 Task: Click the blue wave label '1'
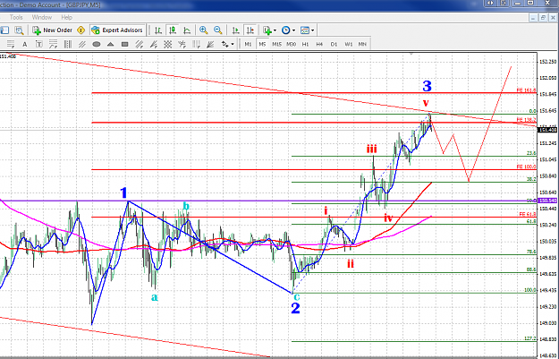[123, 193]
